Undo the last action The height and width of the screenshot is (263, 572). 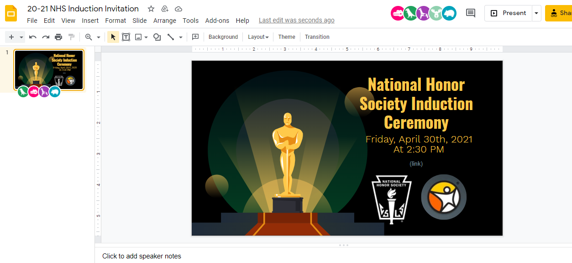click(33, 37)
